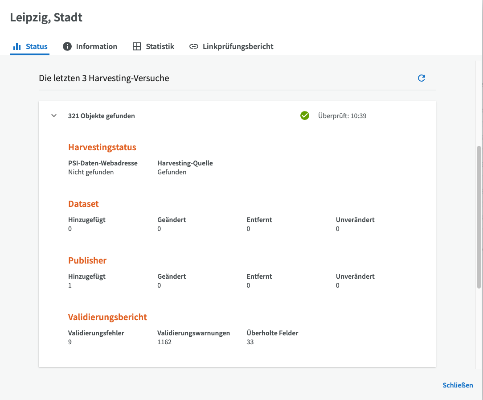Viewport: 483px width, 400px height.
Task: Click the Status bar chart icon
Action: pyautogui.click(x=17, y=46)
